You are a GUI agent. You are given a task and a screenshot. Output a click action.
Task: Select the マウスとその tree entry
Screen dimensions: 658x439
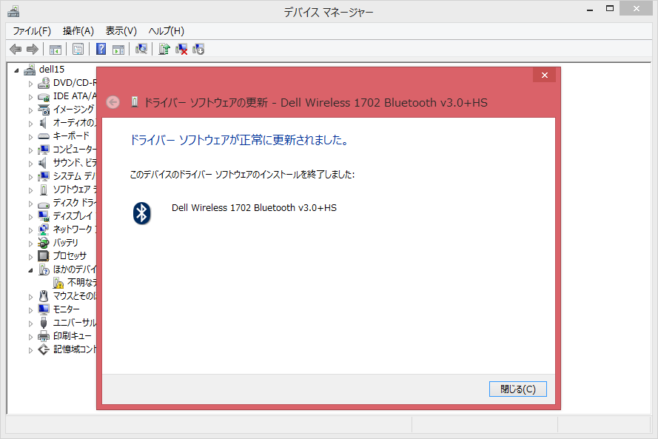[74, 296]
